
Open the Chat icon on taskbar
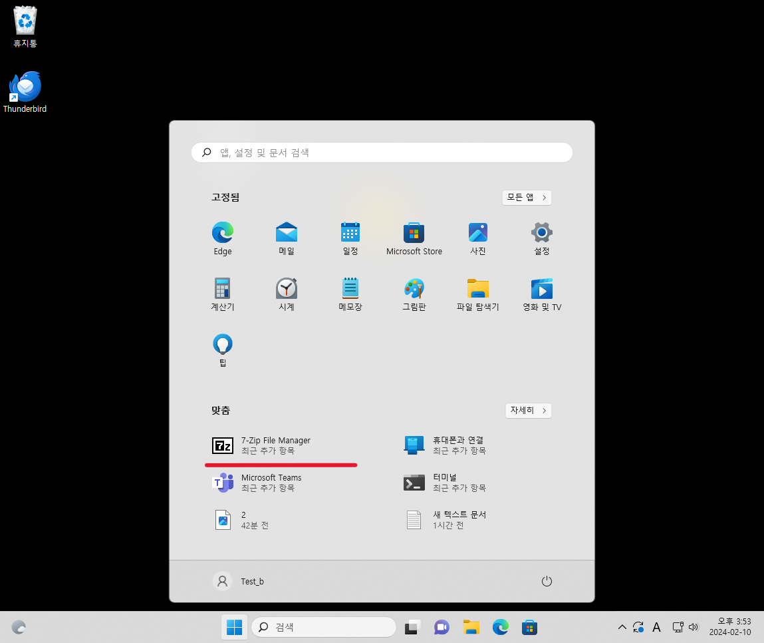442,627
